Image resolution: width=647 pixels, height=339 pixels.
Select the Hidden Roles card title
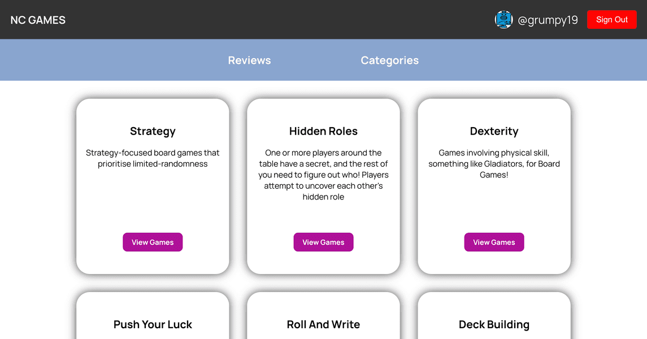[x=323, y=131]
